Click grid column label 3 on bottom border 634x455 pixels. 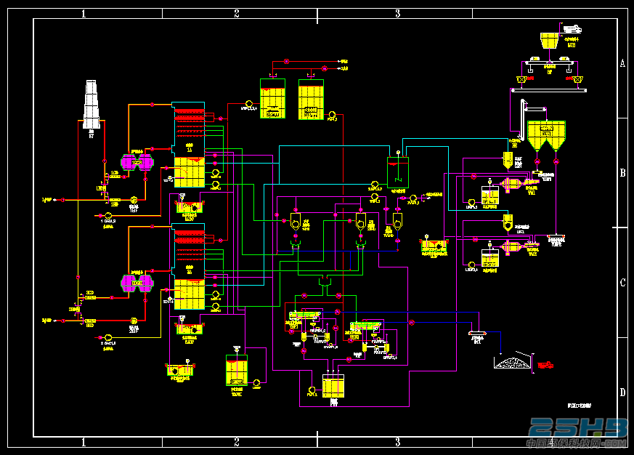coord(398,442)
